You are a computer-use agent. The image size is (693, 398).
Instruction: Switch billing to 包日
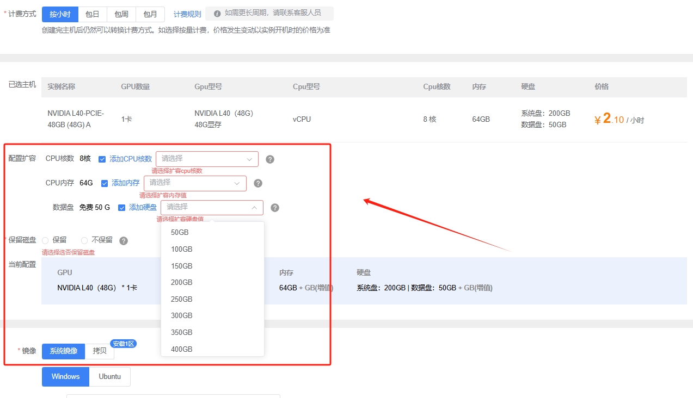coord(93,14)
